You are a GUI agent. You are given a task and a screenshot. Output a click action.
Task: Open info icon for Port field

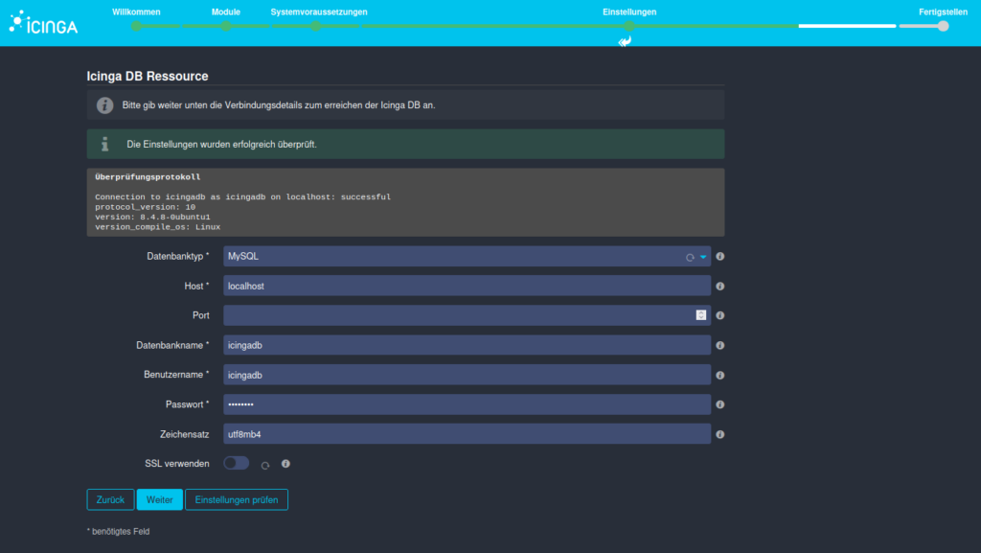coord(720,315)
